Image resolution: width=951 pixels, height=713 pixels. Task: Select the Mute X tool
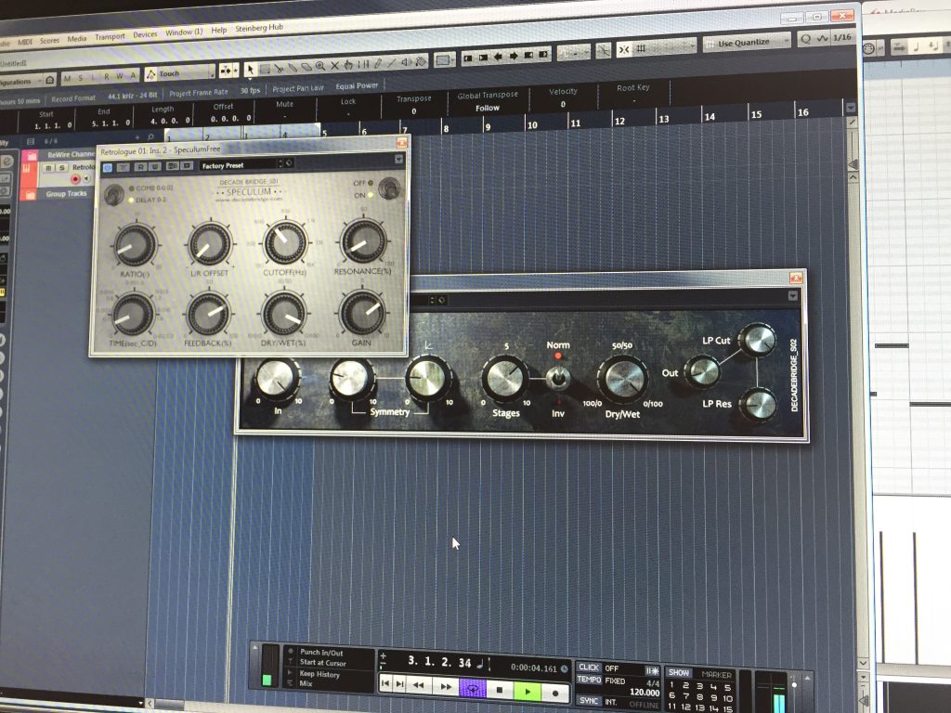[334, 66]
